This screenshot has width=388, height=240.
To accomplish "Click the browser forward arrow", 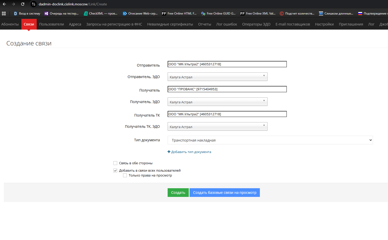I will tap(14, 4).
